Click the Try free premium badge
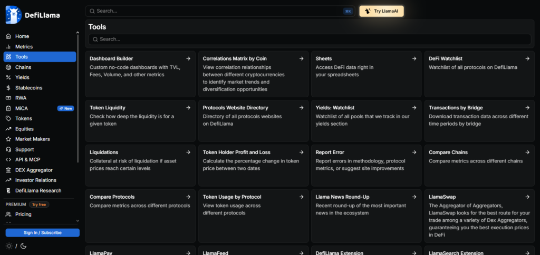 [x=39, y=205]
